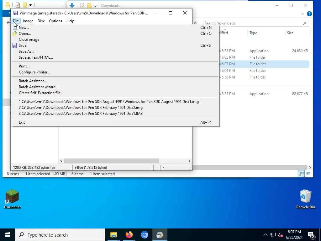The image size is (321, 241).
Task: Click the search magnifier icon in Explorer
Action: click(305, 23)
